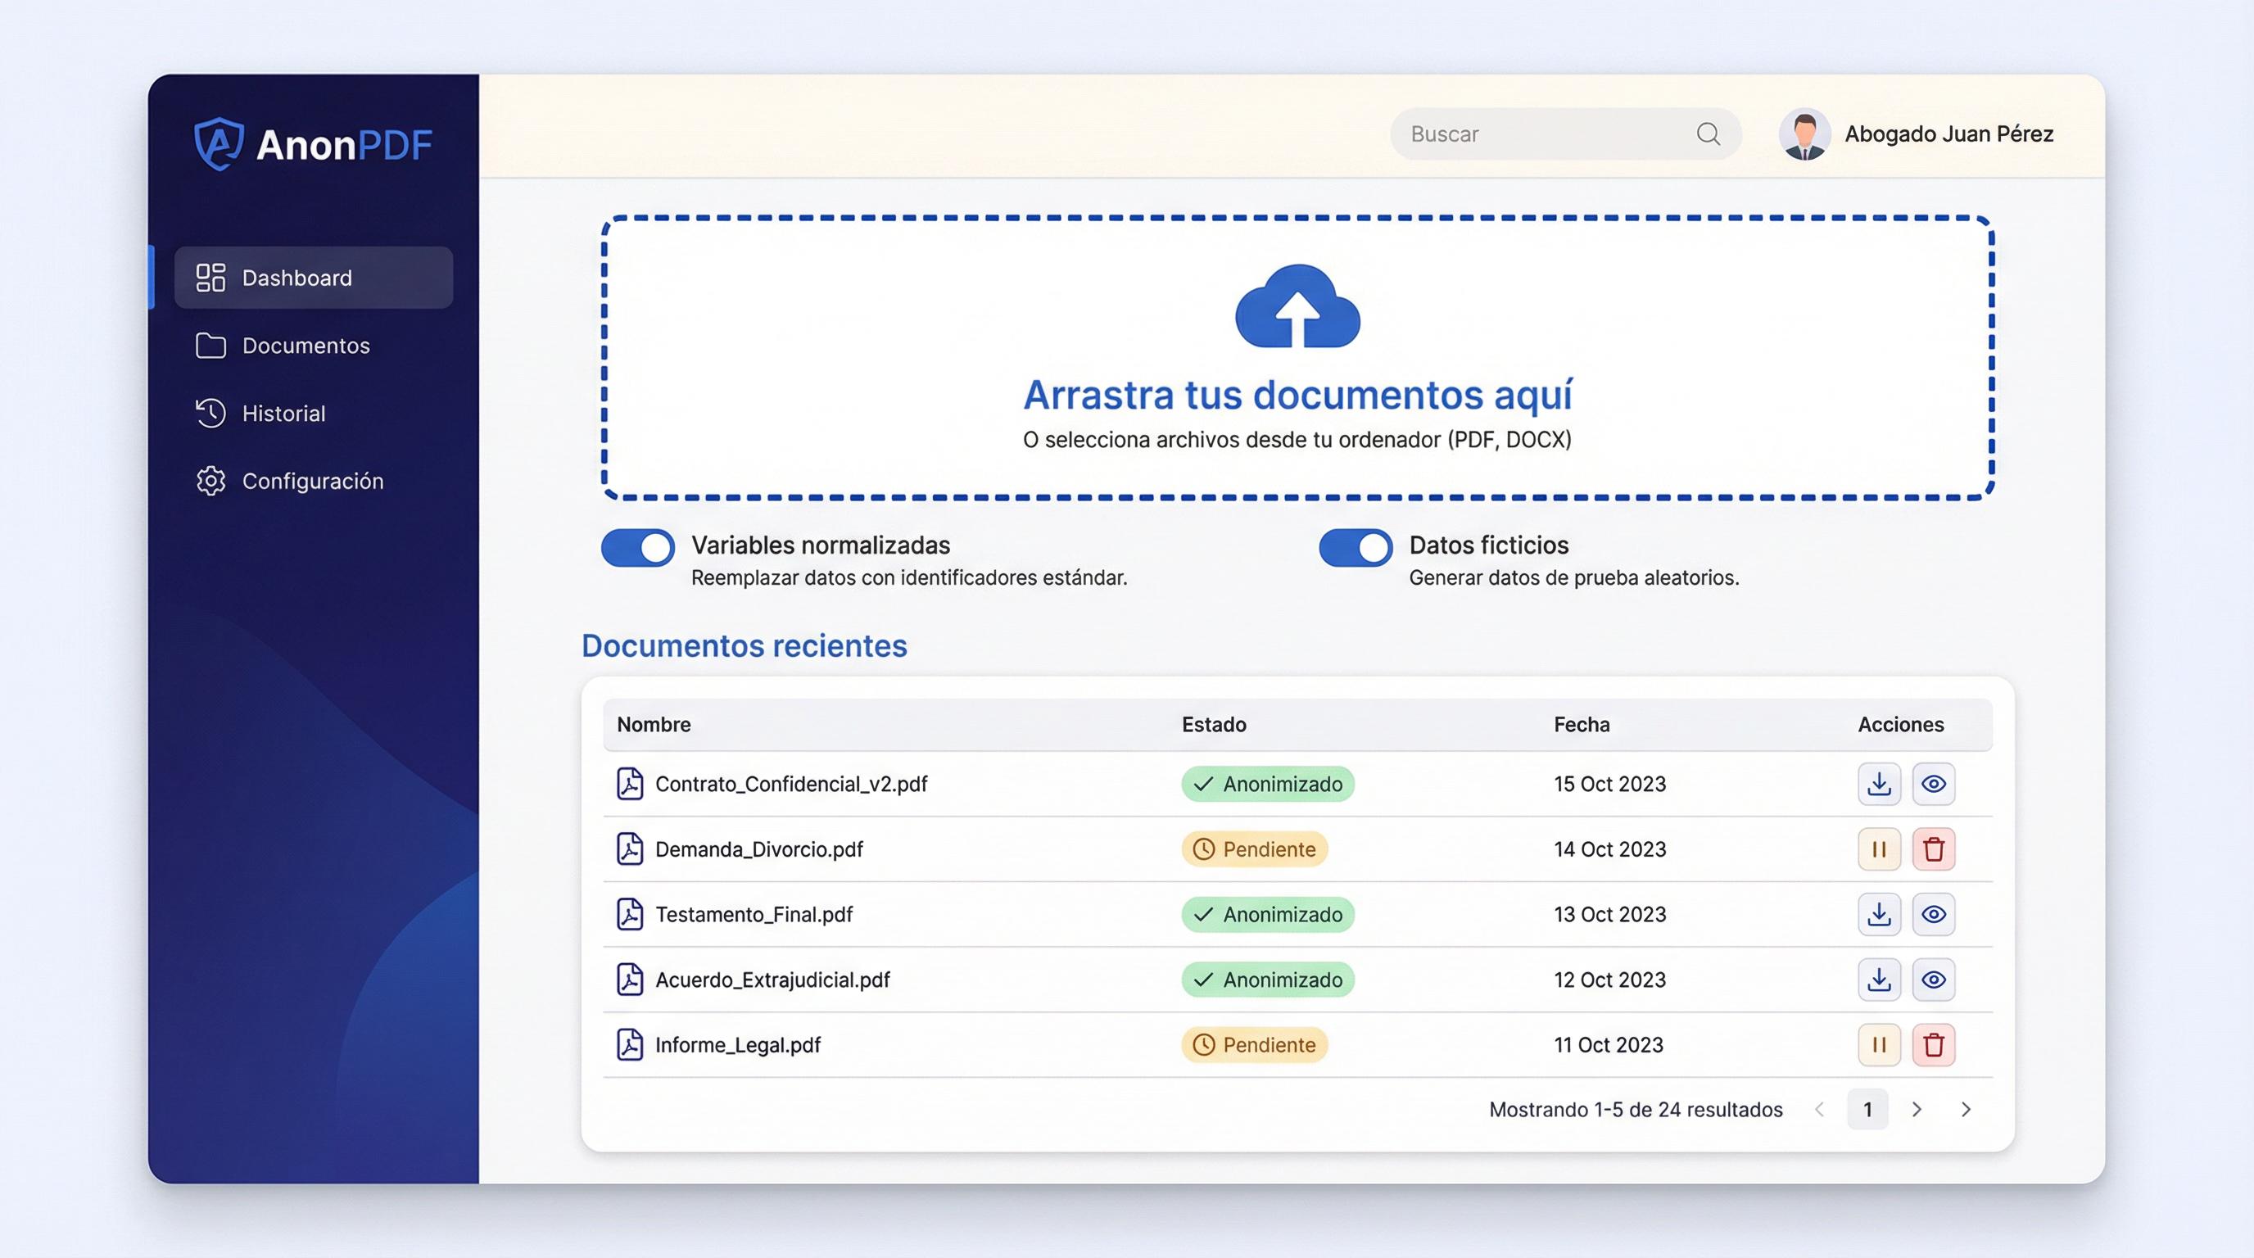Screen dimensions: 2254x1258
Task: Open Configuración from the sidebar
Action: click(x=312, y=480)
